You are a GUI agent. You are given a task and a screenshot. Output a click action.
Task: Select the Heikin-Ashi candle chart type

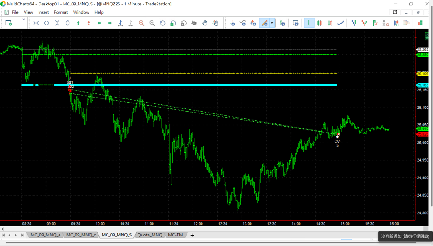396,23
